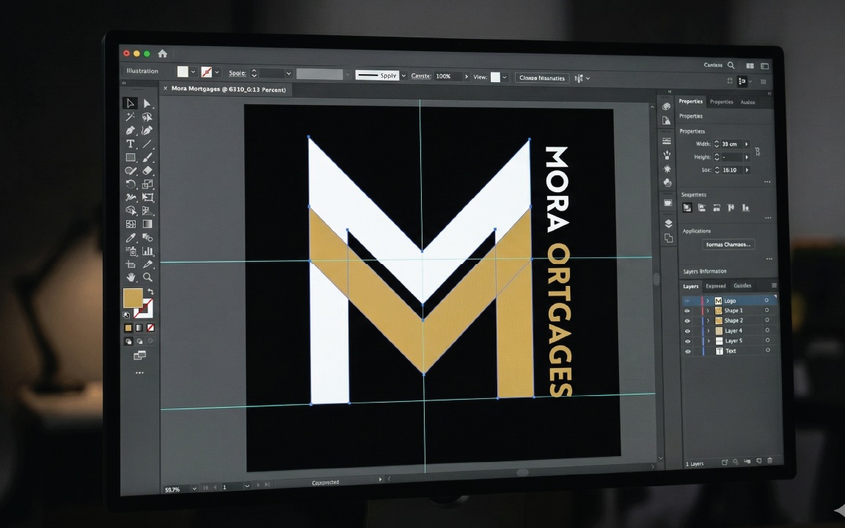Toggle the Layer 4 eye icon
The width and height of the screenshot is (845, 528).
pos(688,331)
